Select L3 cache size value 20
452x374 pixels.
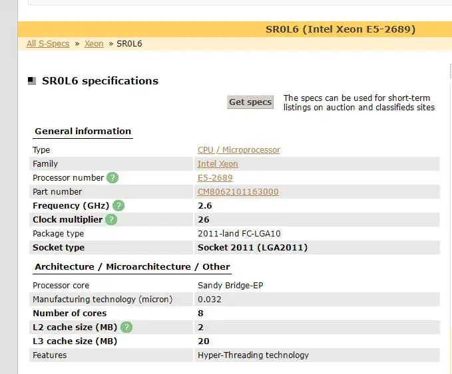(204, 341)
